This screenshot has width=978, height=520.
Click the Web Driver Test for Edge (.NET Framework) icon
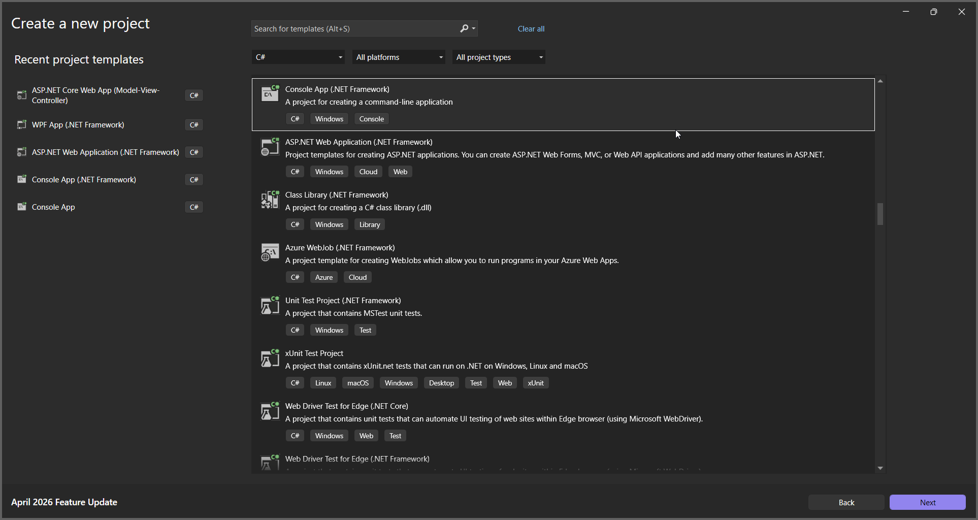(270, 462)
